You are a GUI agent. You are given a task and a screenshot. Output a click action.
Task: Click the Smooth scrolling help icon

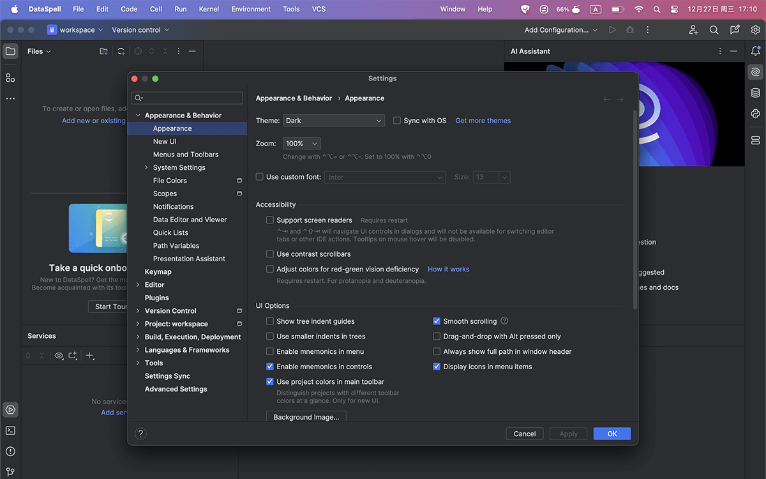504,321
